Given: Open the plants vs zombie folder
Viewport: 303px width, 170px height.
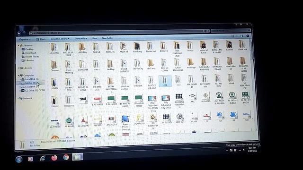Looking at the screenshot, I should (x=125, y=84).
